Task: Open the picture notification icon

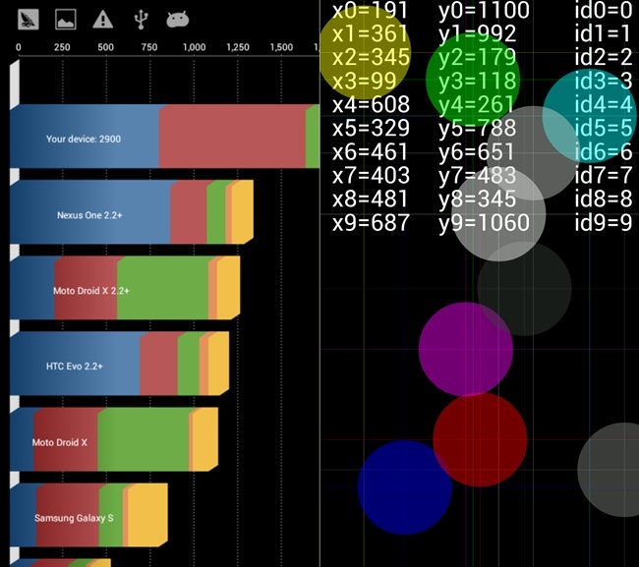Action: pyautogui.click(x=65, y=19)
